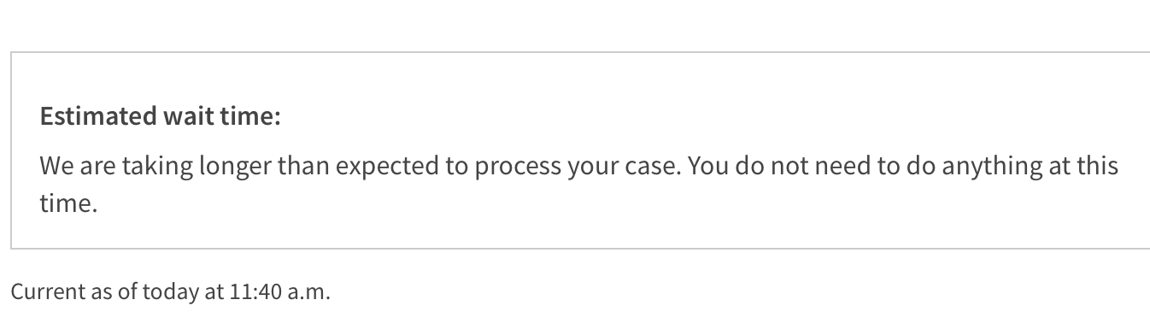
Task: Click the "Current as of today" timestamp line
Action: (170, 291)
